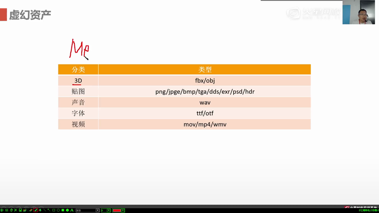Select the filled circle shape tool
Image resolution: width=379 pixels, height=213 pixels.
pos(67,210)
